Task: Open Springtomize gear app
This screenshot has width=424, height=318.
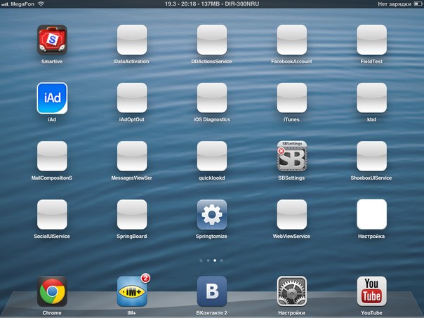Action: pos(212,214)
